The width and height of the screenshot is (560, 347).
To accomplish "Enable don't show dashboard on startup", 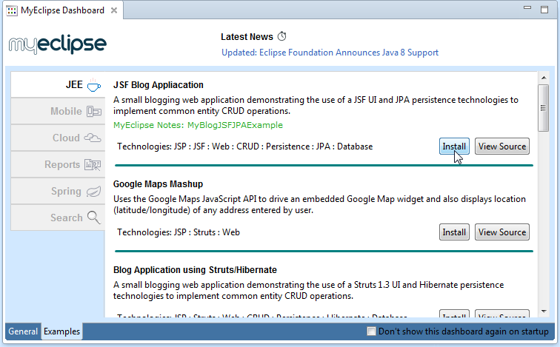I will [x=371, y=331].
